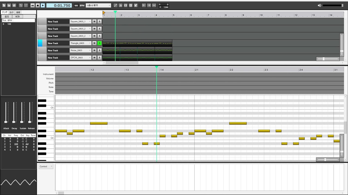The height and width of the screenshot is (195, 348).
Task: Click the Attack envelope slider
Action: click(6, 112)
